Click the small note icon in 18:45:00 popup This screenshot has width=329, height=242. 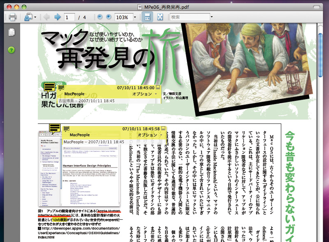[61, 88]
